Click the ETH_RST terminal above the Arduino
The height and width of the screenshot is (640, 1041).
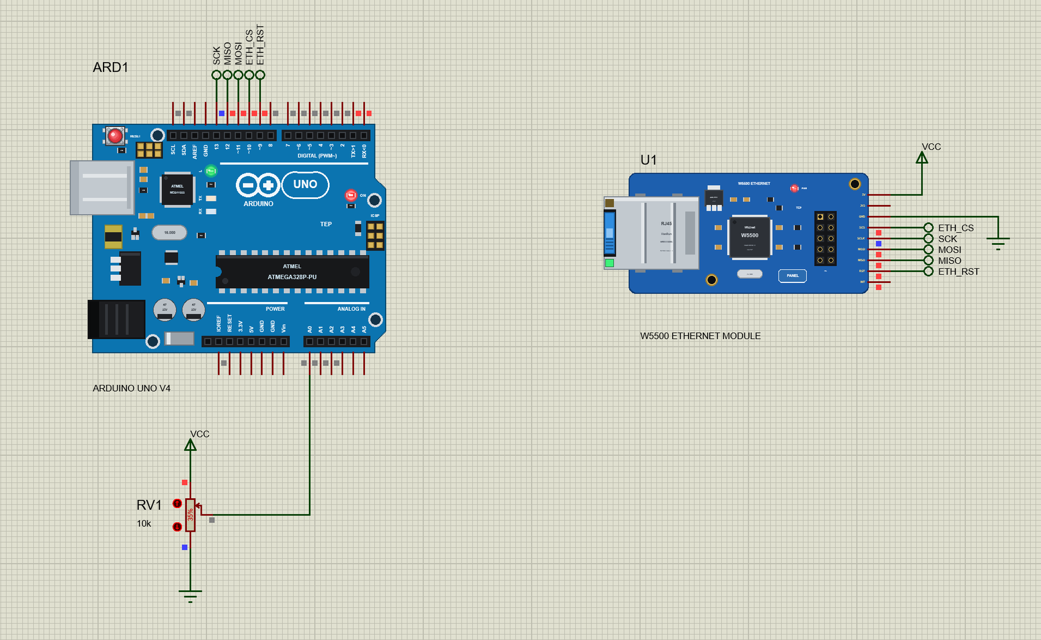tap(260, 75)
